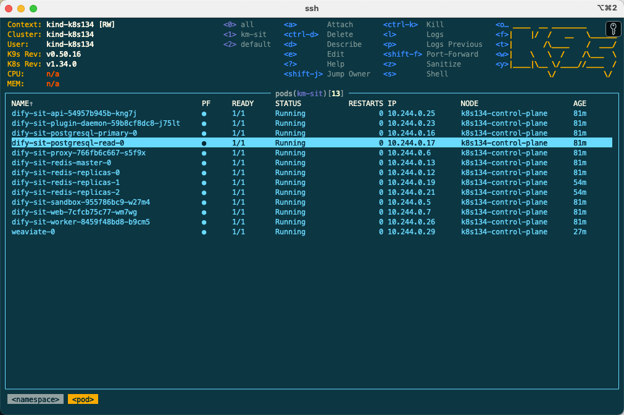The height and width of the screenshot is (415, 624).
Task: Select the <pod> breadcrumb
Action: (x=83, y=400)
